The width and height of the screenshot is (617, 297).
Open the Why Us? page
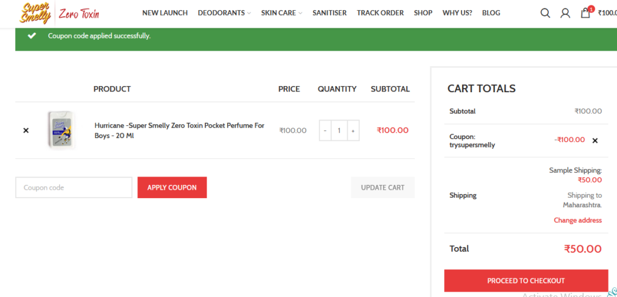coord(457,13)
